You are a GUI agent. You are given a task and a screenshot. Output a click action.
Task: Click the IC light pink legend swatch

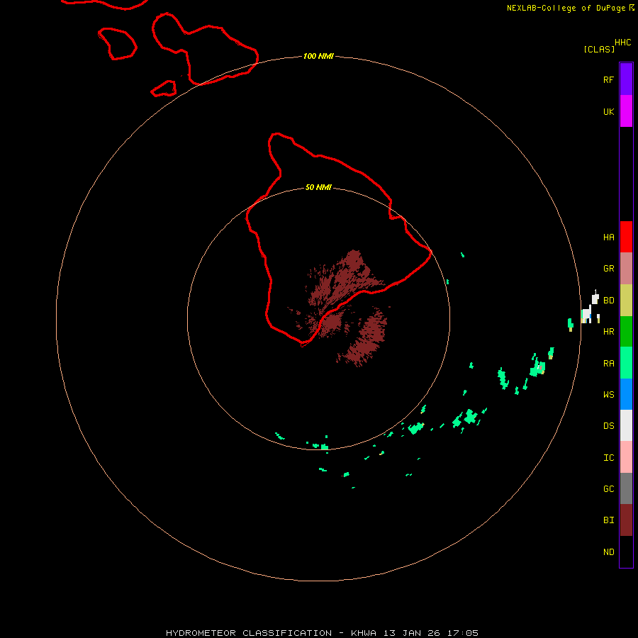pyautogui.click(x=626, y=457)
